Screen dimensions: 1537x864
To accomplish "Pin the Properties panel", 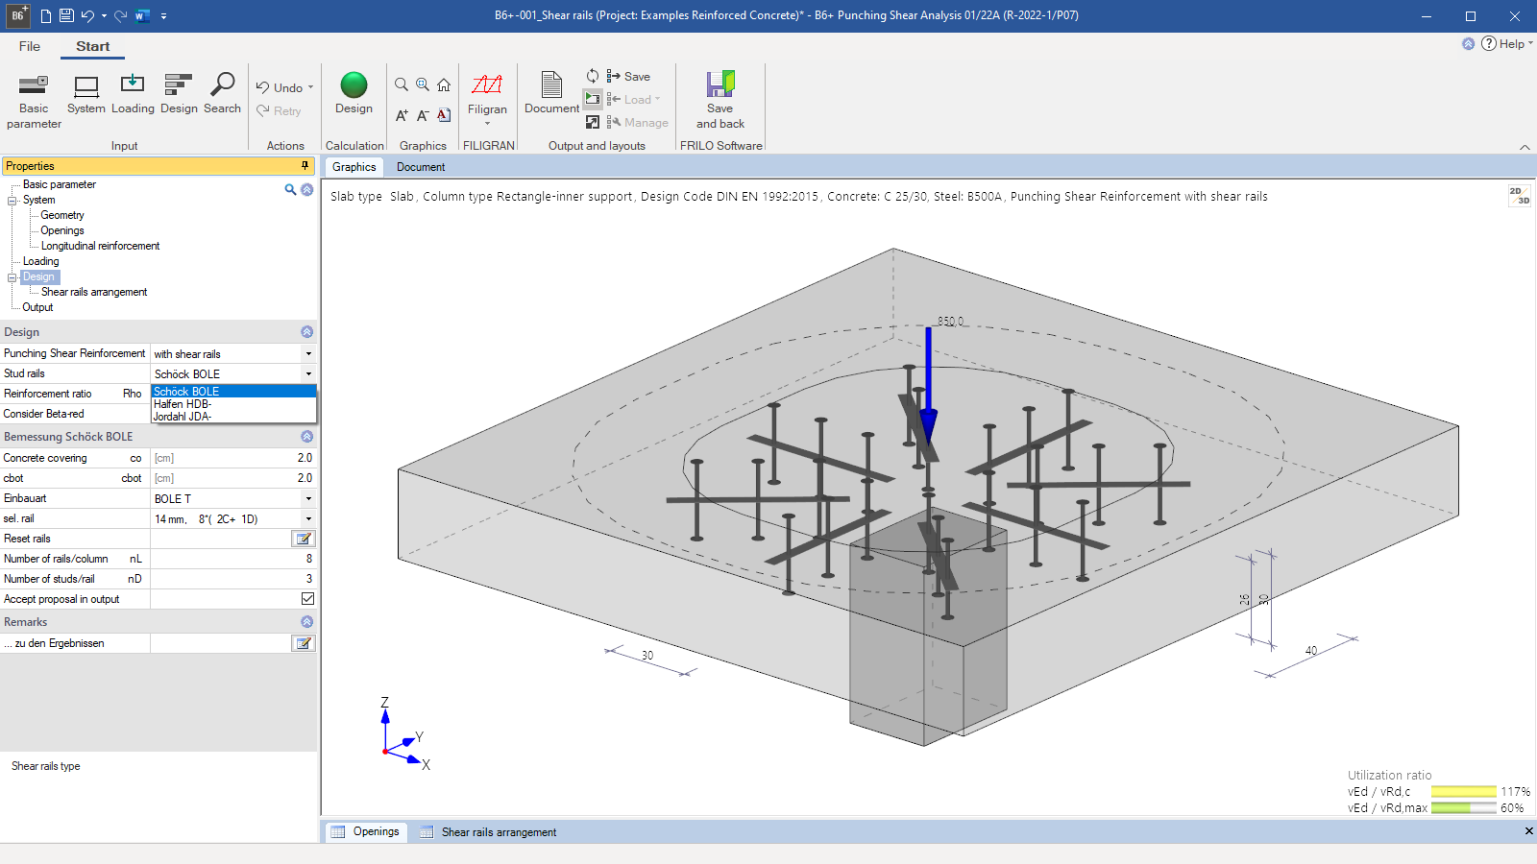I will coord(305,166).
